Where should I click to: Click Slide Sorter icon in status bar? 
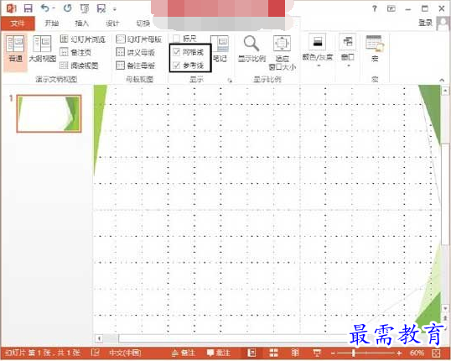(273, 353)
